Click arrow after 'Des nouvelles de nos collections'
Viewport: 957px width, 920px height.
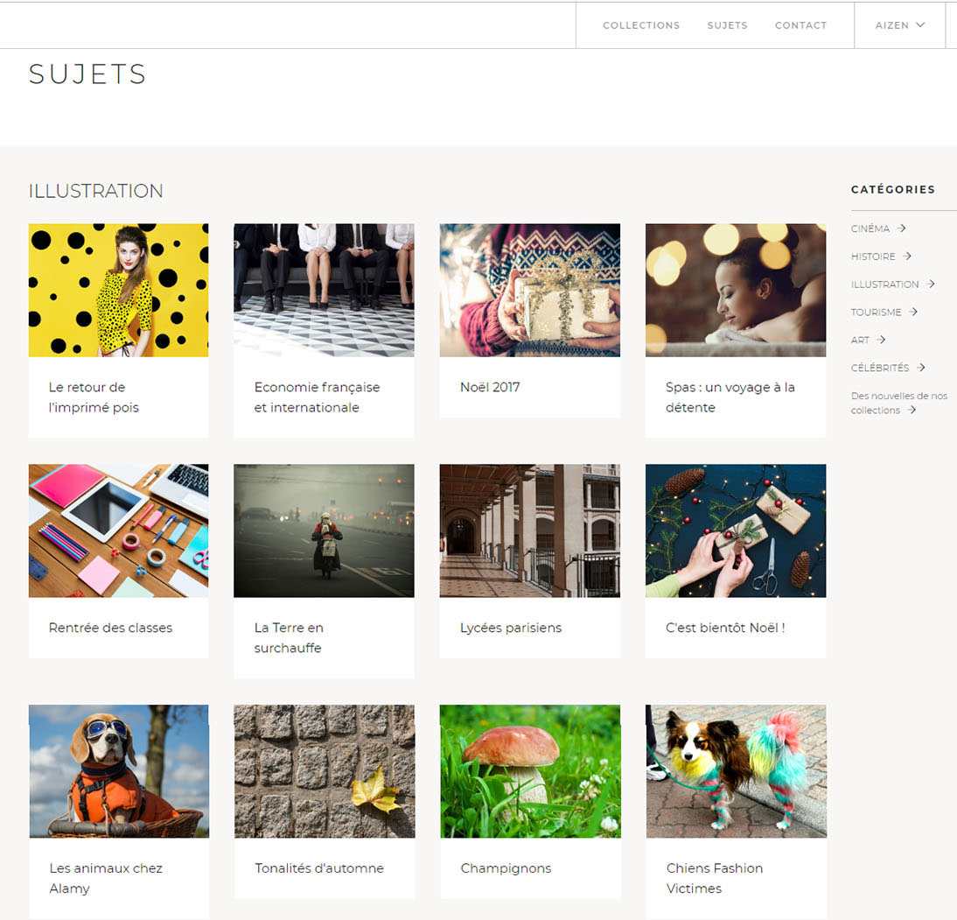[912, 410]
